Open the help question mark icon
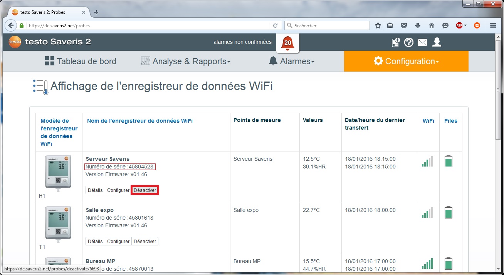Screen dimensions: 504x275 pyautogui.click(x=409, y=42)
